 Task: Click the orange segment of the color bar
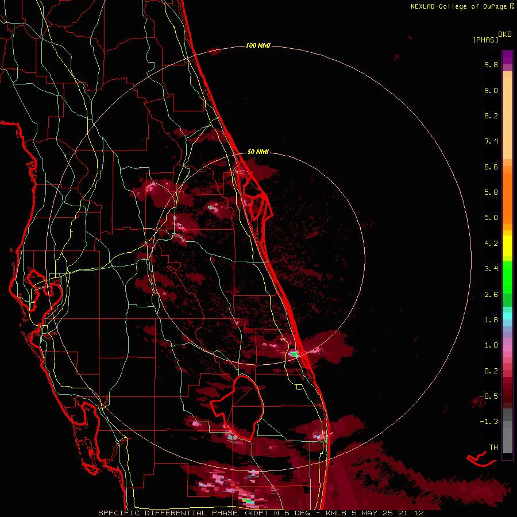pyautogui.click(x=507, y=198)
